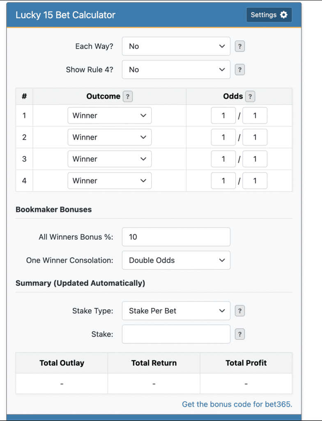Click the Odds column help icon
The image size is (322, 421).
click(x=249, y=97)
